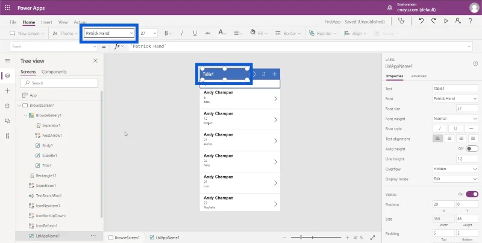Screen dimensions: 482x243
Task: Click the Insert plus icon in left rail
Action: tap(7, 90)
